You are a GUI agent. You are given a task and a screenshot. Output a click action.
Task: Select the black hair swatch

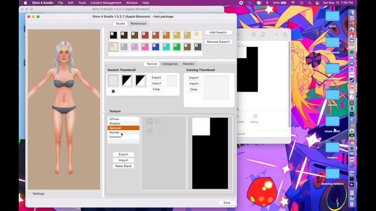click(x=113, y=35)
